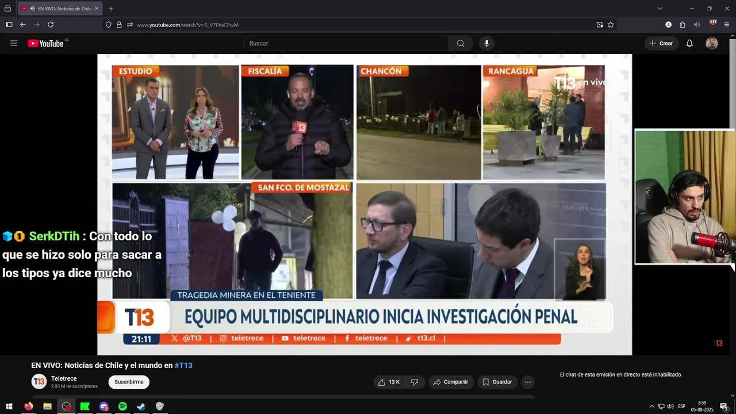The image size is (736, 414).
Task: Open the taskbar clock showing 2:59
Action: [x=702, y=407]
